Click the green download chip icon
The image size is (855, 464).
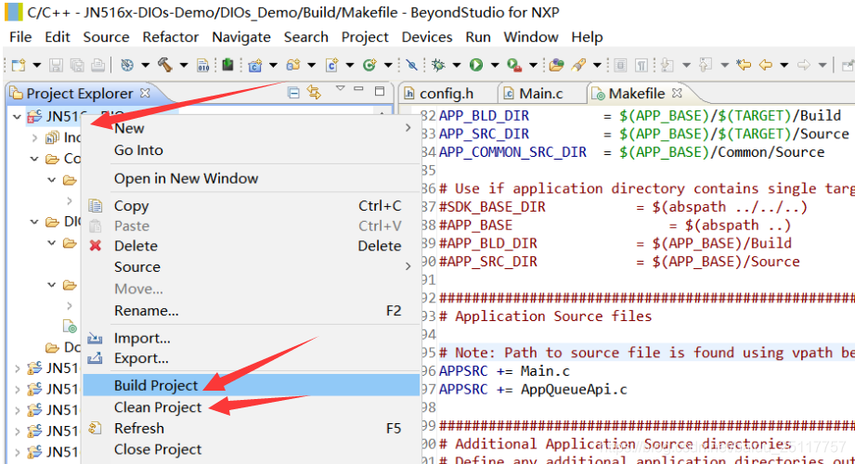coord(228,66)
